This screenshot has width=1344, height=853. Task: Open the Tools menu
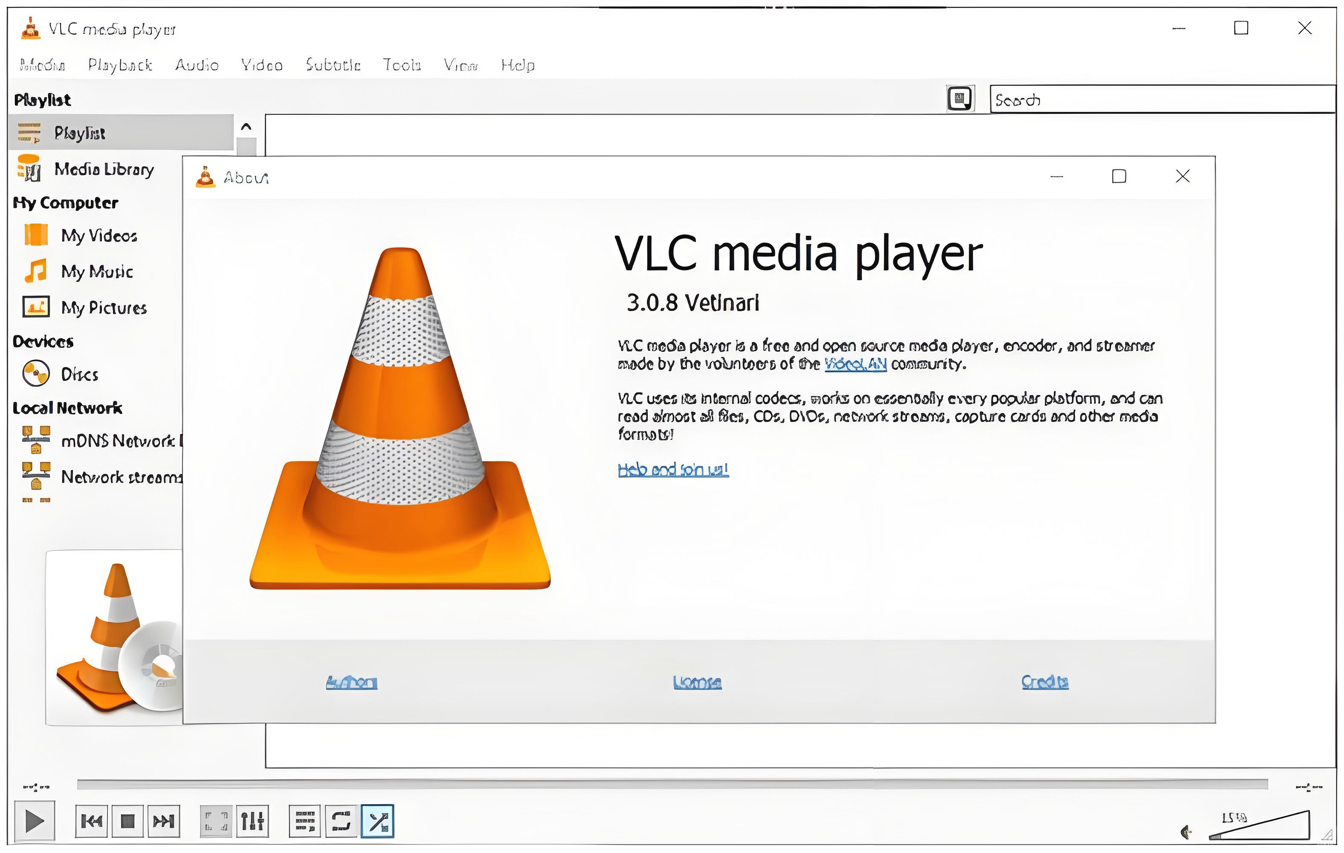coord(401,65)
